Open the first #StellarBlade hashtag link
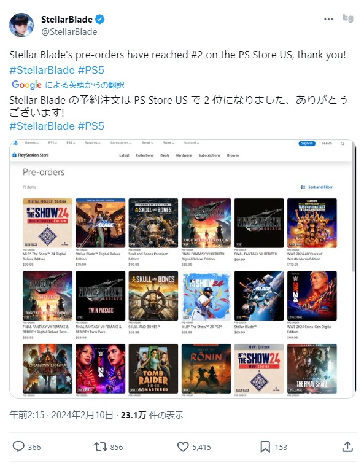364x463 pixels. (42, 70)
